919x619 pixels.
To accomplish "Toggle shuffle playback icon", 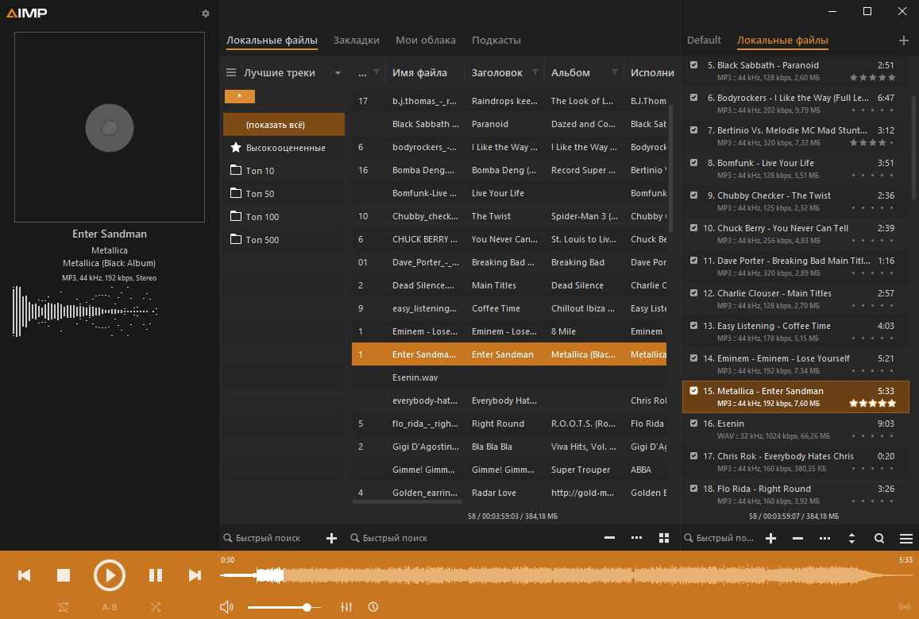I will [x=156, y=607].
